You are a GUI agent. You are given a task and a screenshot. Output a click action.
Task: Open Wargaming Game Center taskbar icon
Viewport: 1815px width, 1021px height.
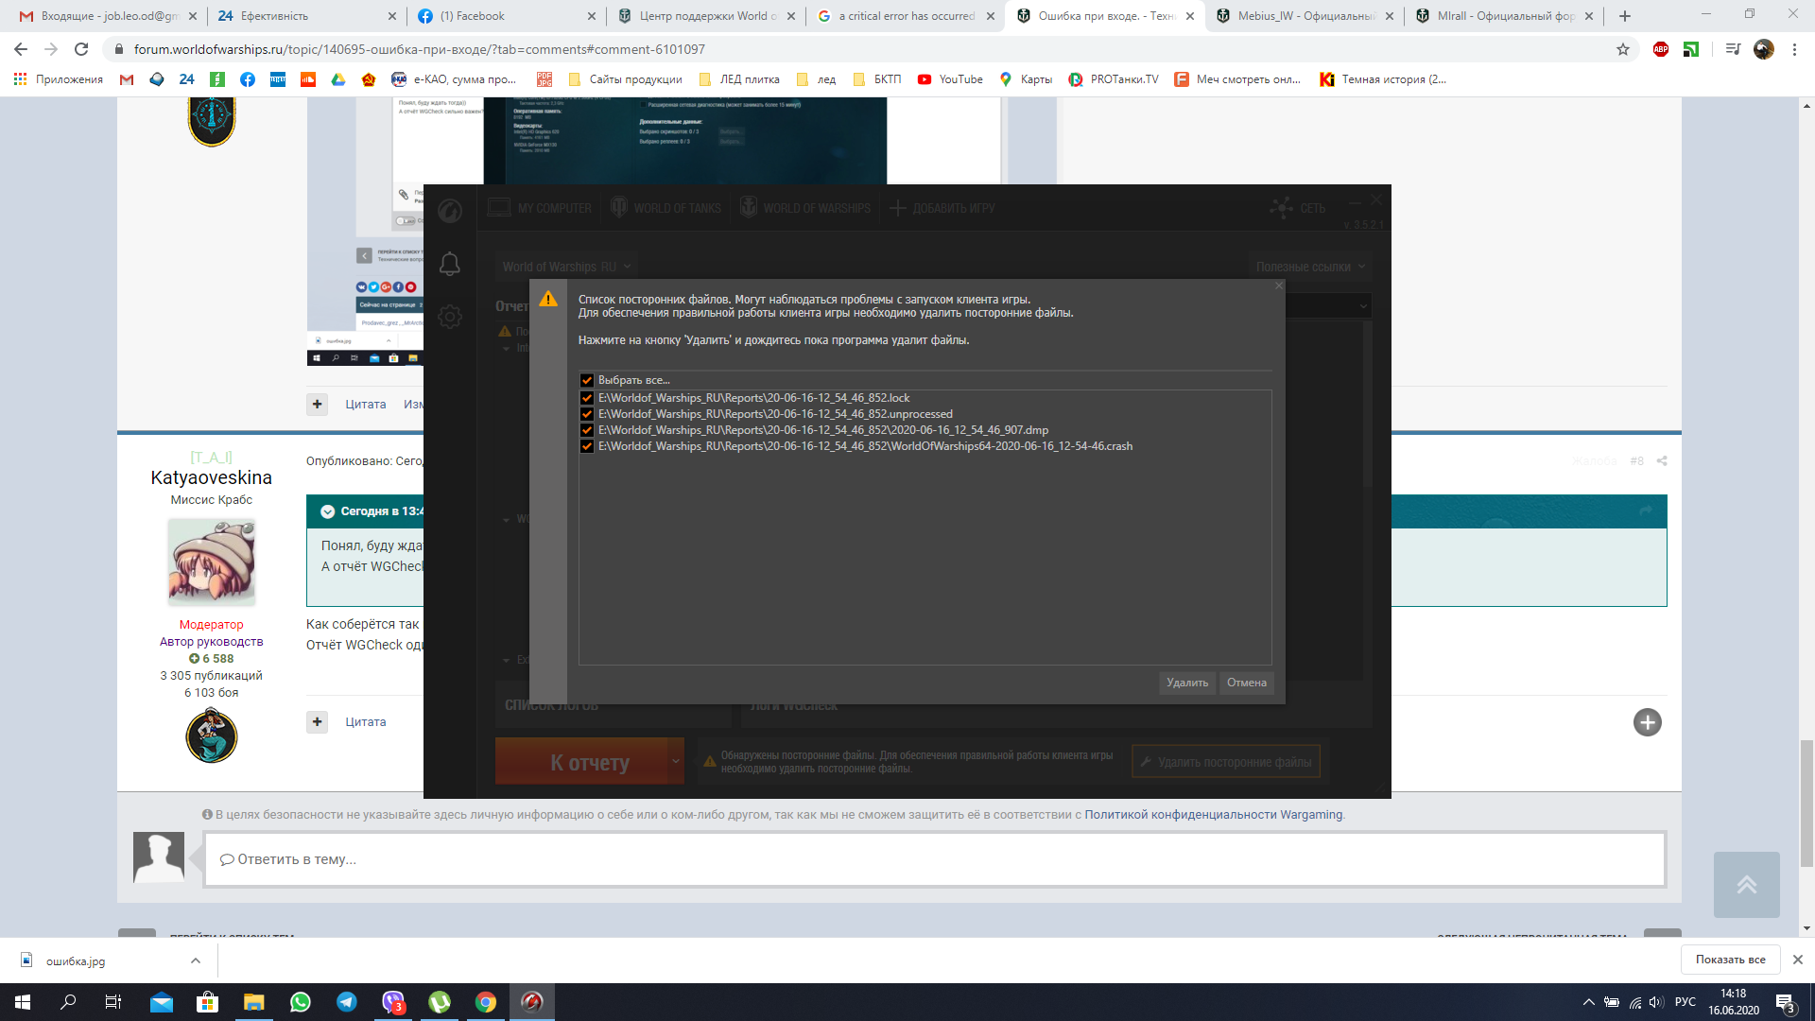(532, 1002)
